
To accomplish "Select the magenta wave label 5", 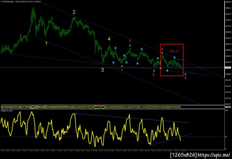I will coord(186,77).
